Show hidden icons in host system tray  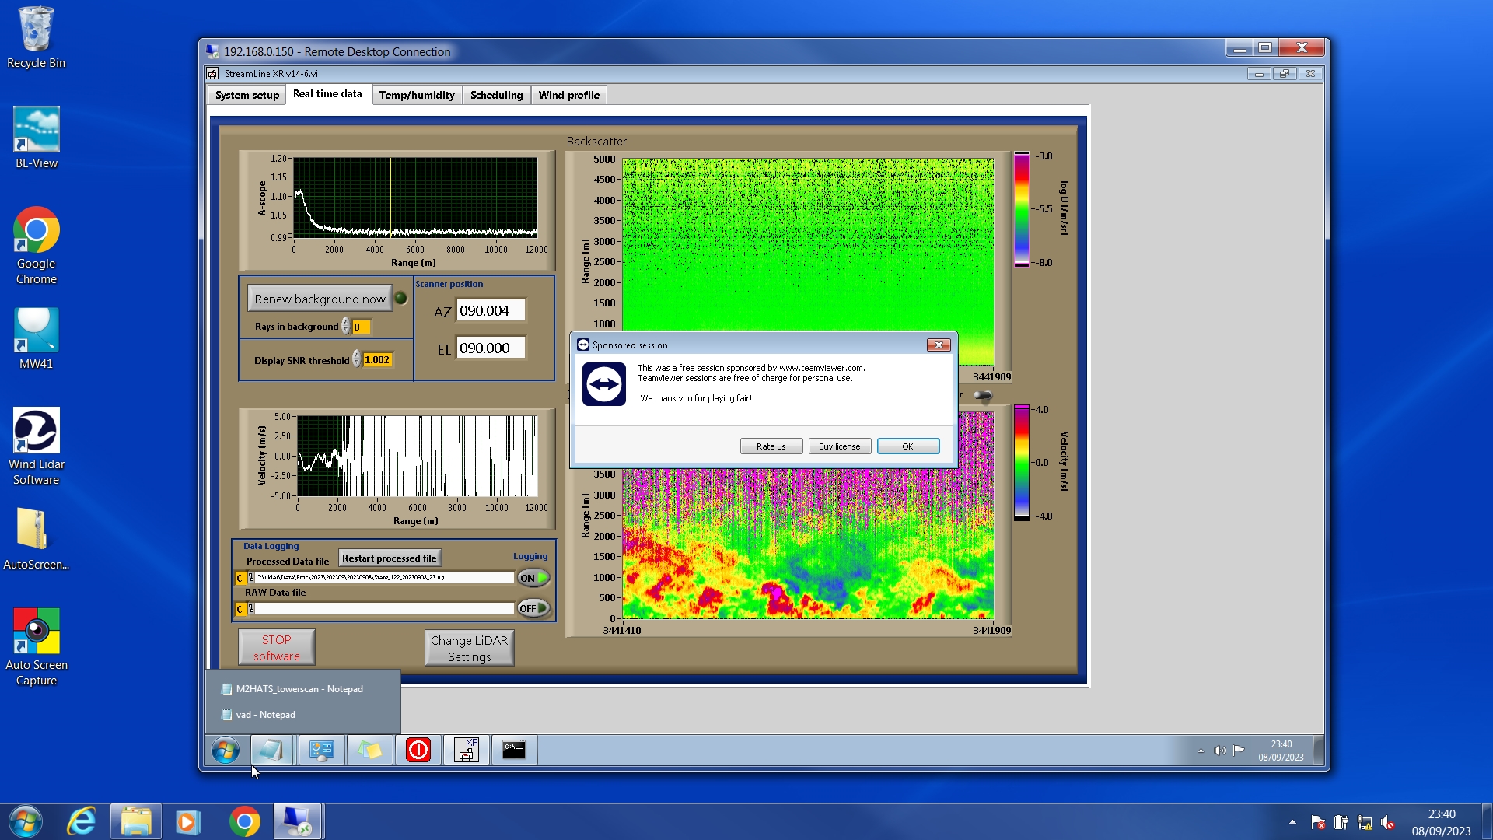(x=1292, y=822)
